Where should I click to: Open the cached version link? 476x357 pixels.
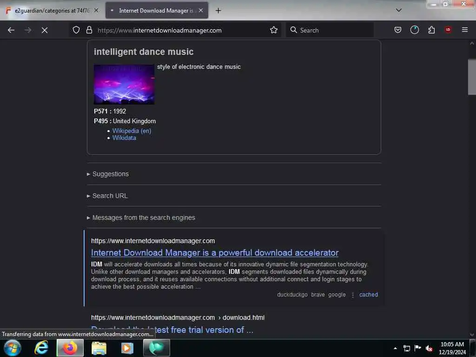[x=369, y=294]
